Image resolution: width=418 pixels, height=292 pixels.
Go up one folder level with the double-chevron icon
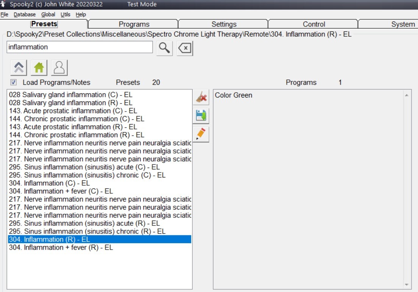pyautogui.click(x=19, y=68)
